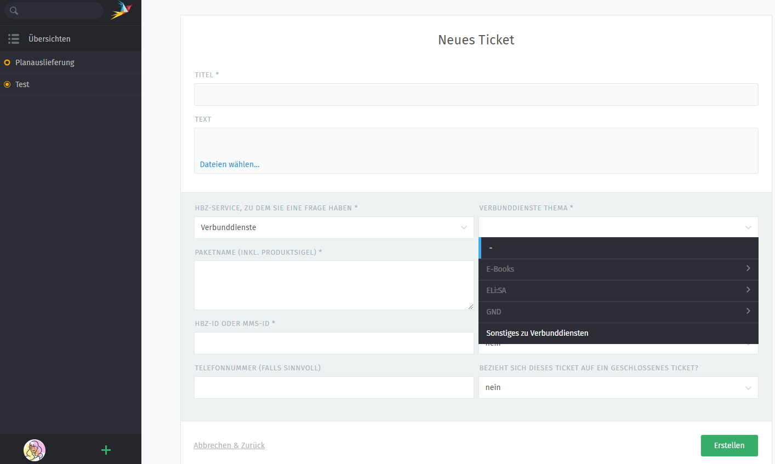Expand the GND submenu arrow

point(748,311)
